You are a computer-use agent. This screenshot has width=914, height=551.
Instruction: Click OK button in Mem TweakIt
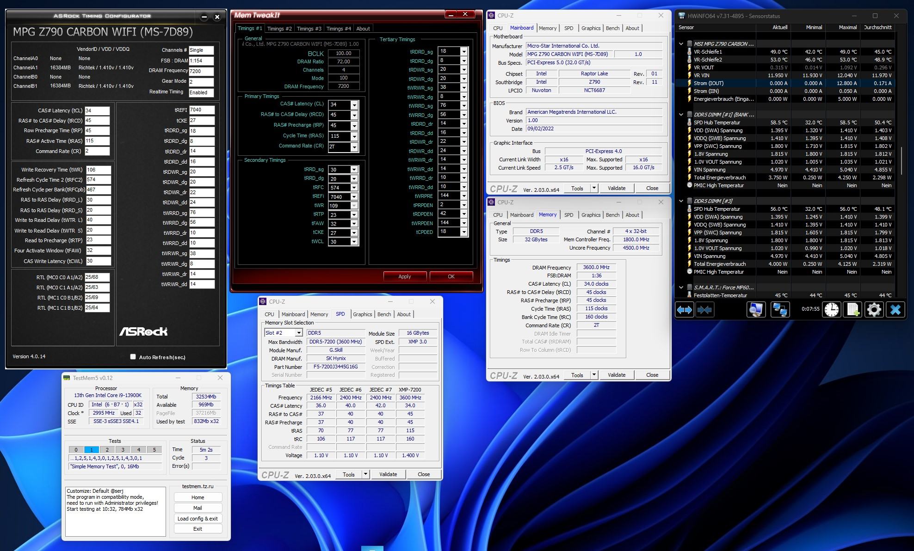(x=451, y=276)
